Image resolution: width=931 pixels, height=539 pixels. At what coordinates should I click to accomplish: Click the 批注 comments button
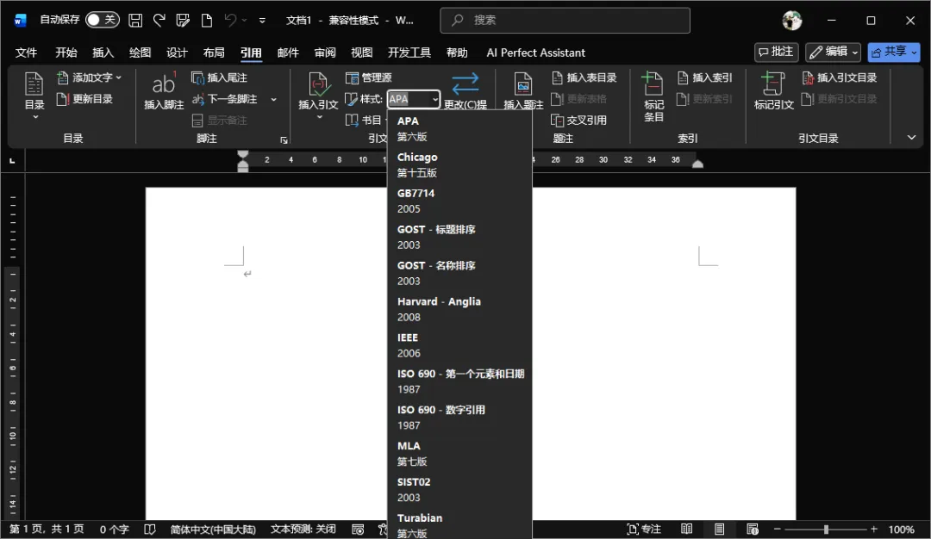tap(776, 53)
